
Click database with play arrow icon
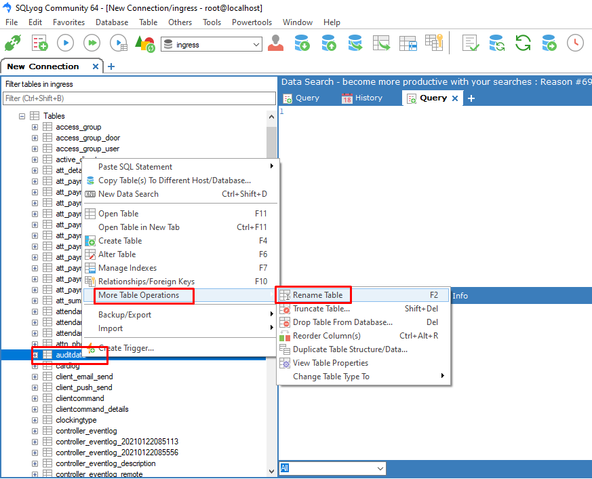point(549,43)
